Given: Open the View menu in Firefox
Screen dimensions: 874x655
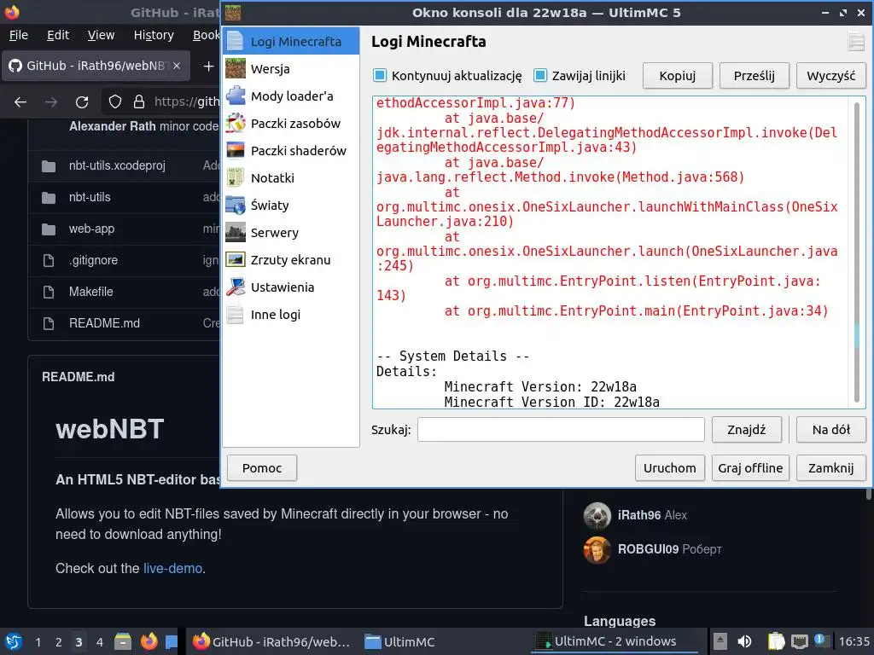Looking at the screenshot, I should 101,35.
